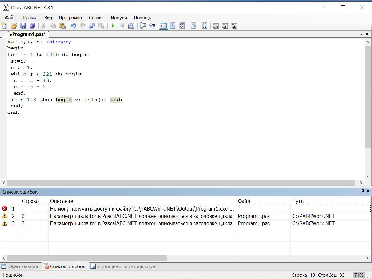Switch to Сообщения компилятора tab
This screenshot has width=372, height=279.
[123, 266]
